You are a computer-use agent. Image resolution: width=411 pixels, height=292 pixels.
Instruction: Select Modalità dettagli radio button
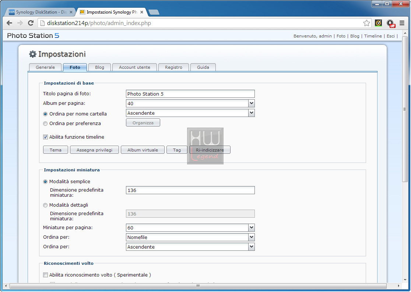[45, 205]
